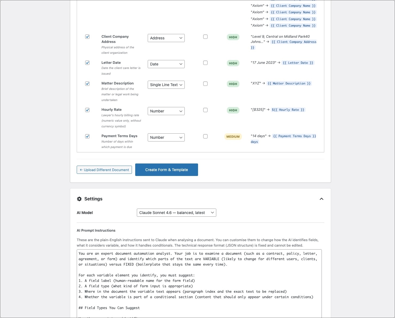This screenshot has height=318, width=395.
Task: Click the Create Form & Template button
Action: (x=166, y=170)
